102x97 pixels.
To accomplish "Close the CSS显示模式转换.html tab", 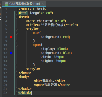I will point(42,4).
